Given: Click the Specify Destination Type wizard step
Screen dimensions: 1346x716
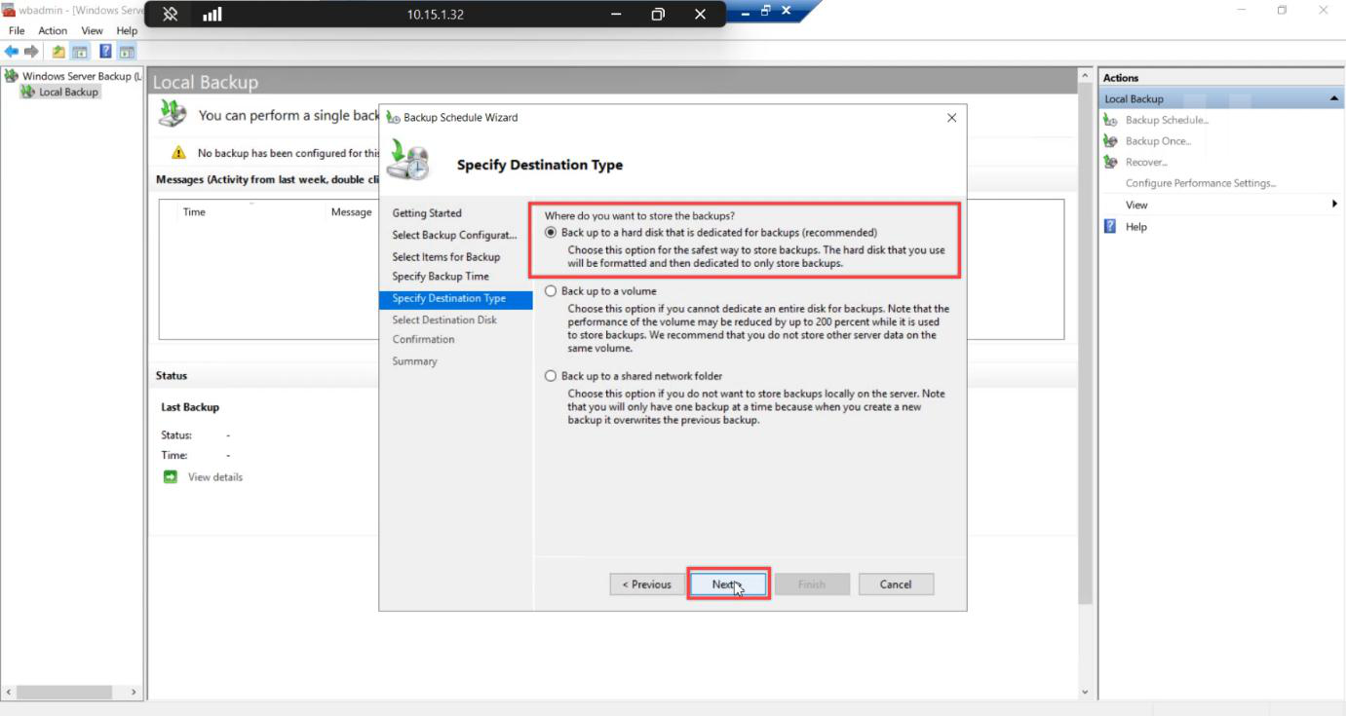Looking at the screenshot, I should 456,299.
